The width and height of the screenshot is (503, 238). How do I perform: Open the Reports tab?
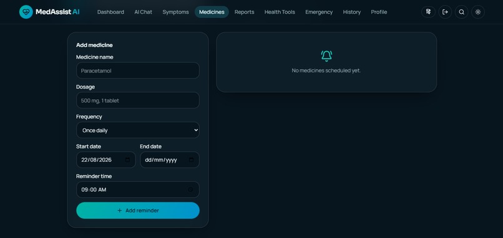245,12
